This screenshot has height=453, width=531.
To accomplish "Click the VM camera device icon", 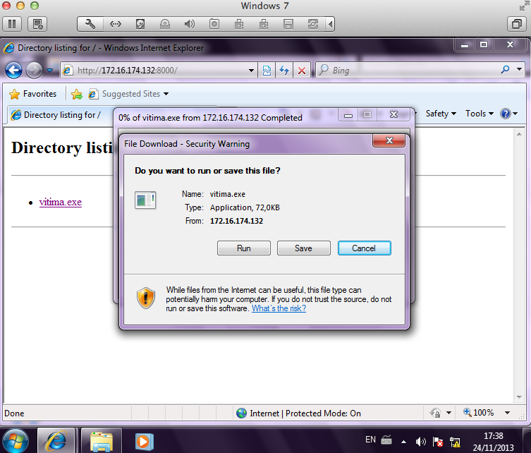I will click(x=214, y=24).
